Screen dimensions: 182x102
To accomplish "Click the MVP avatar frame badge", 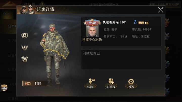I will pos(92,22).
